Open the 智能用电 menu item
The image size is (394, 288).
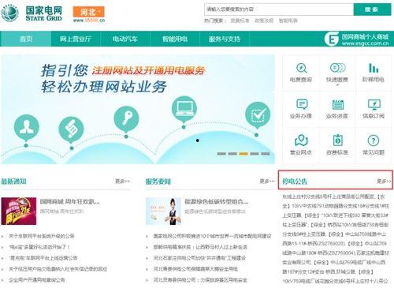(175, 39)
